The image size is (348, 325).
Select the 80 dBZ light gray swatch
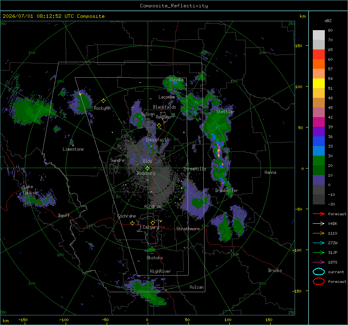pos(319,35)
